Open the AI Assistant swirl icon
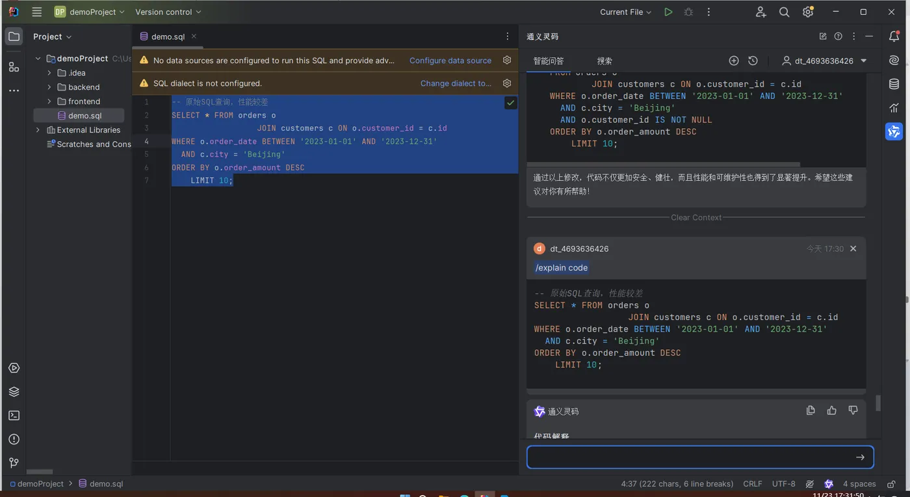The width and height of the screenshot is (910, 497). [x=894, y=60]
